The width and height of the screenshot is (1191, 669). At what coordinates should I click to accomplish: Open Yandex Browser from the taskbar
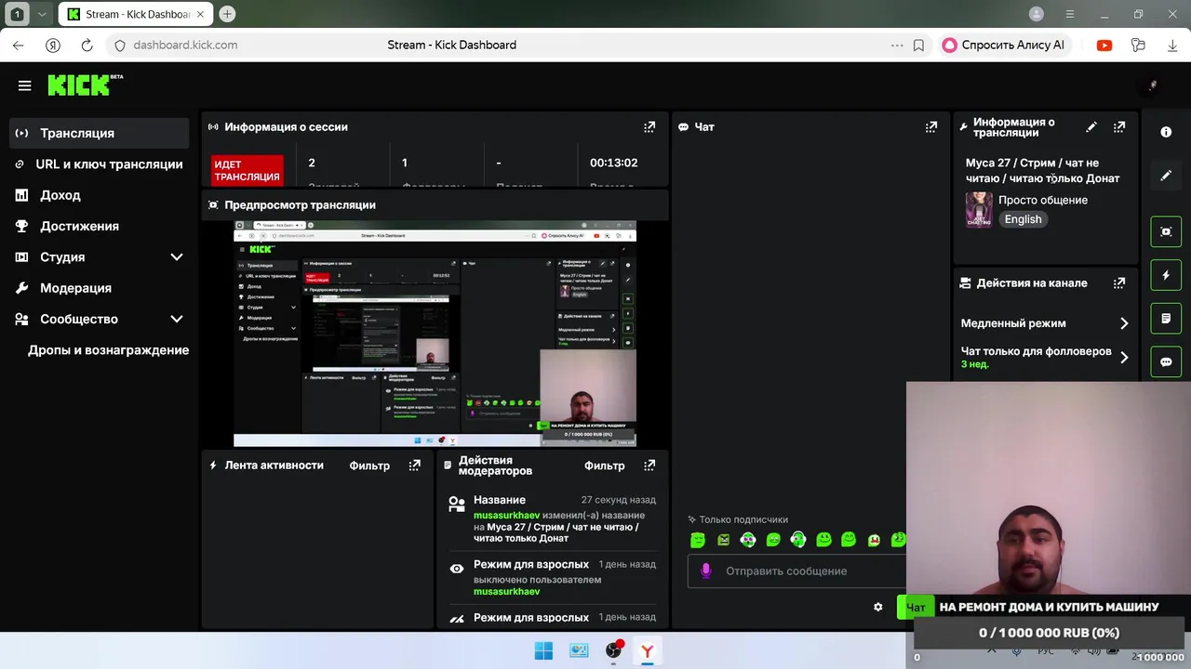(x=647, y=650)
